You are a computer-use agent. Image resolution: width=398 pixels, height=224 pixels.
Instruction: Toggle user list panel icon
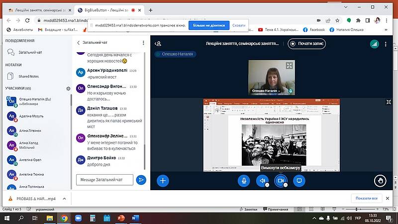(x=158, y=44)
